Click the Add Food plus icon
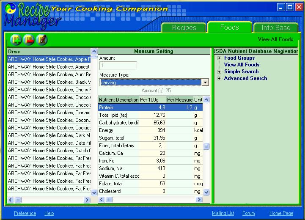Image resolution: width=305 pixels, height=220 pixels. [x=16, y=39]
